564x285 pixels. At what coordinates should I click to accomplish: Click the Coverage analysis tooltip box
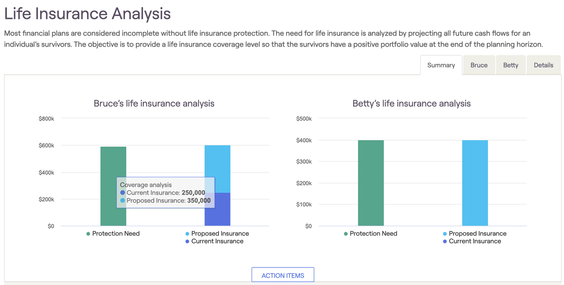tap(166, 192)
